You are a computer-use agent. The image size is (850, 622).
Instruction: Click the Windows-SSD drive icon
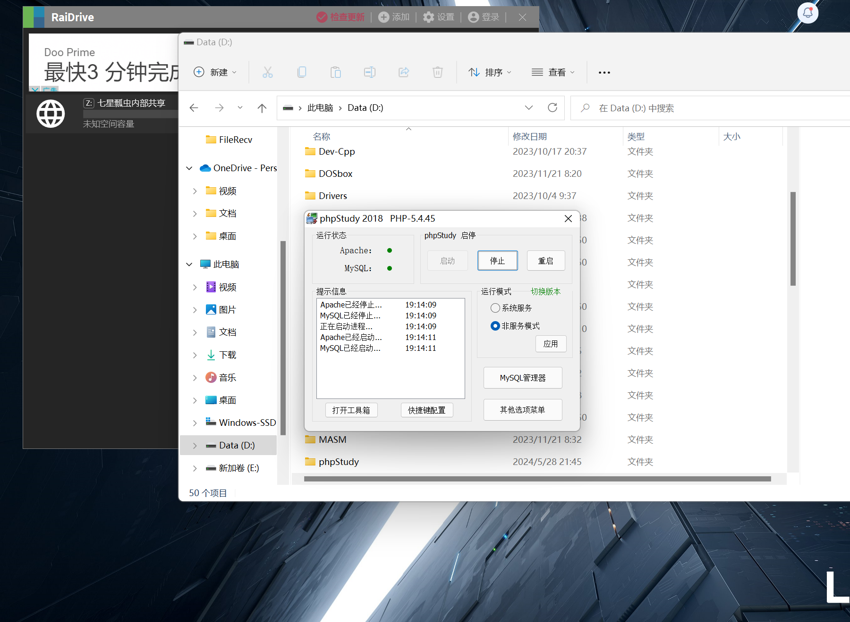[211, 422]
